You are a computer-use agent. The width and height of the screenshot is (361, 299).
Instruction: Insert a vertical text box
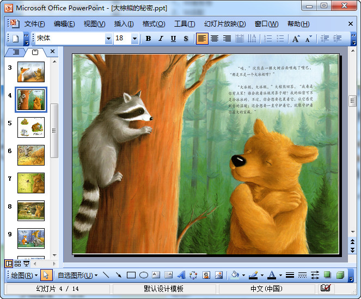169,275
